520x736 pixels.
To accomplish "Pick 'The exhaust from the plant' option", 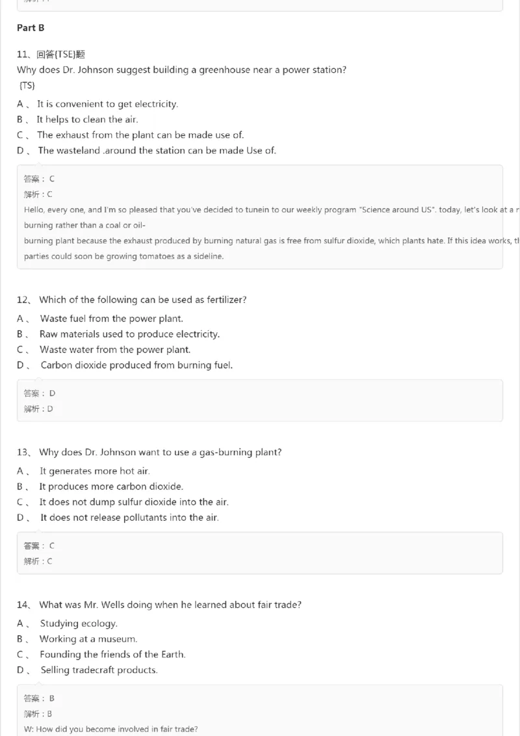I will (140, 135).
